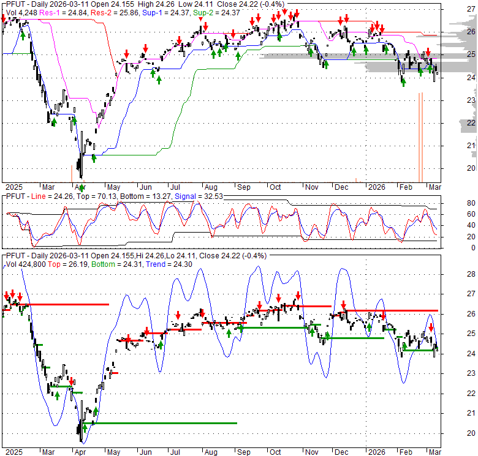Screen dimensions: 478x456
Task: Click the 28 price level on bottom chart axis
Action: click(x=455, y=274)
